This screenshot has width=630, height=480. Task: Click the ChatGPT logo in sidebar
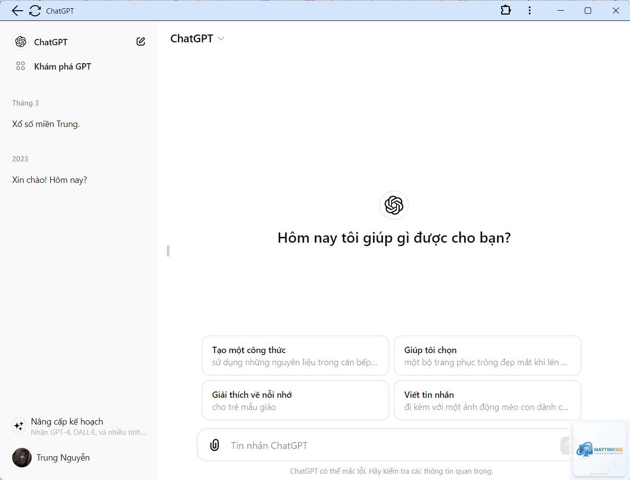point(20,42)
